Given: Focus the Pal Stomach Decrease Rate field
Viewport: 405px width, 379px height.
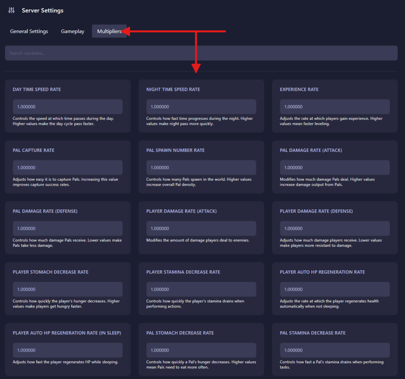Looking at the screenshot, I should 201,350.
